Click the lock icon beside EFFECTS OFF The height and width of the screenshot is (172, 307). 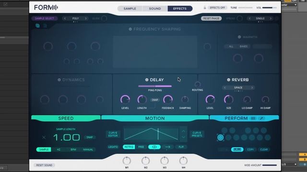[205, 8]
